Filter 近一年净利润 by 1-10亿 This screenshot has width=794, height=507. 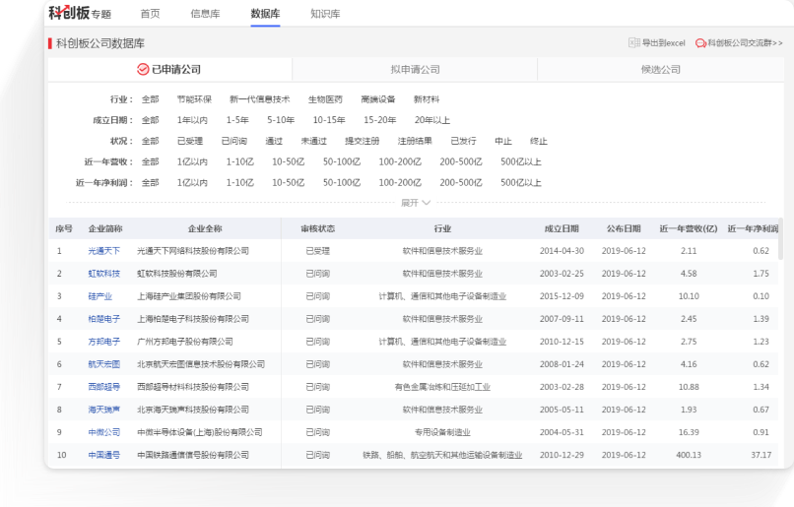click(240, 183)
